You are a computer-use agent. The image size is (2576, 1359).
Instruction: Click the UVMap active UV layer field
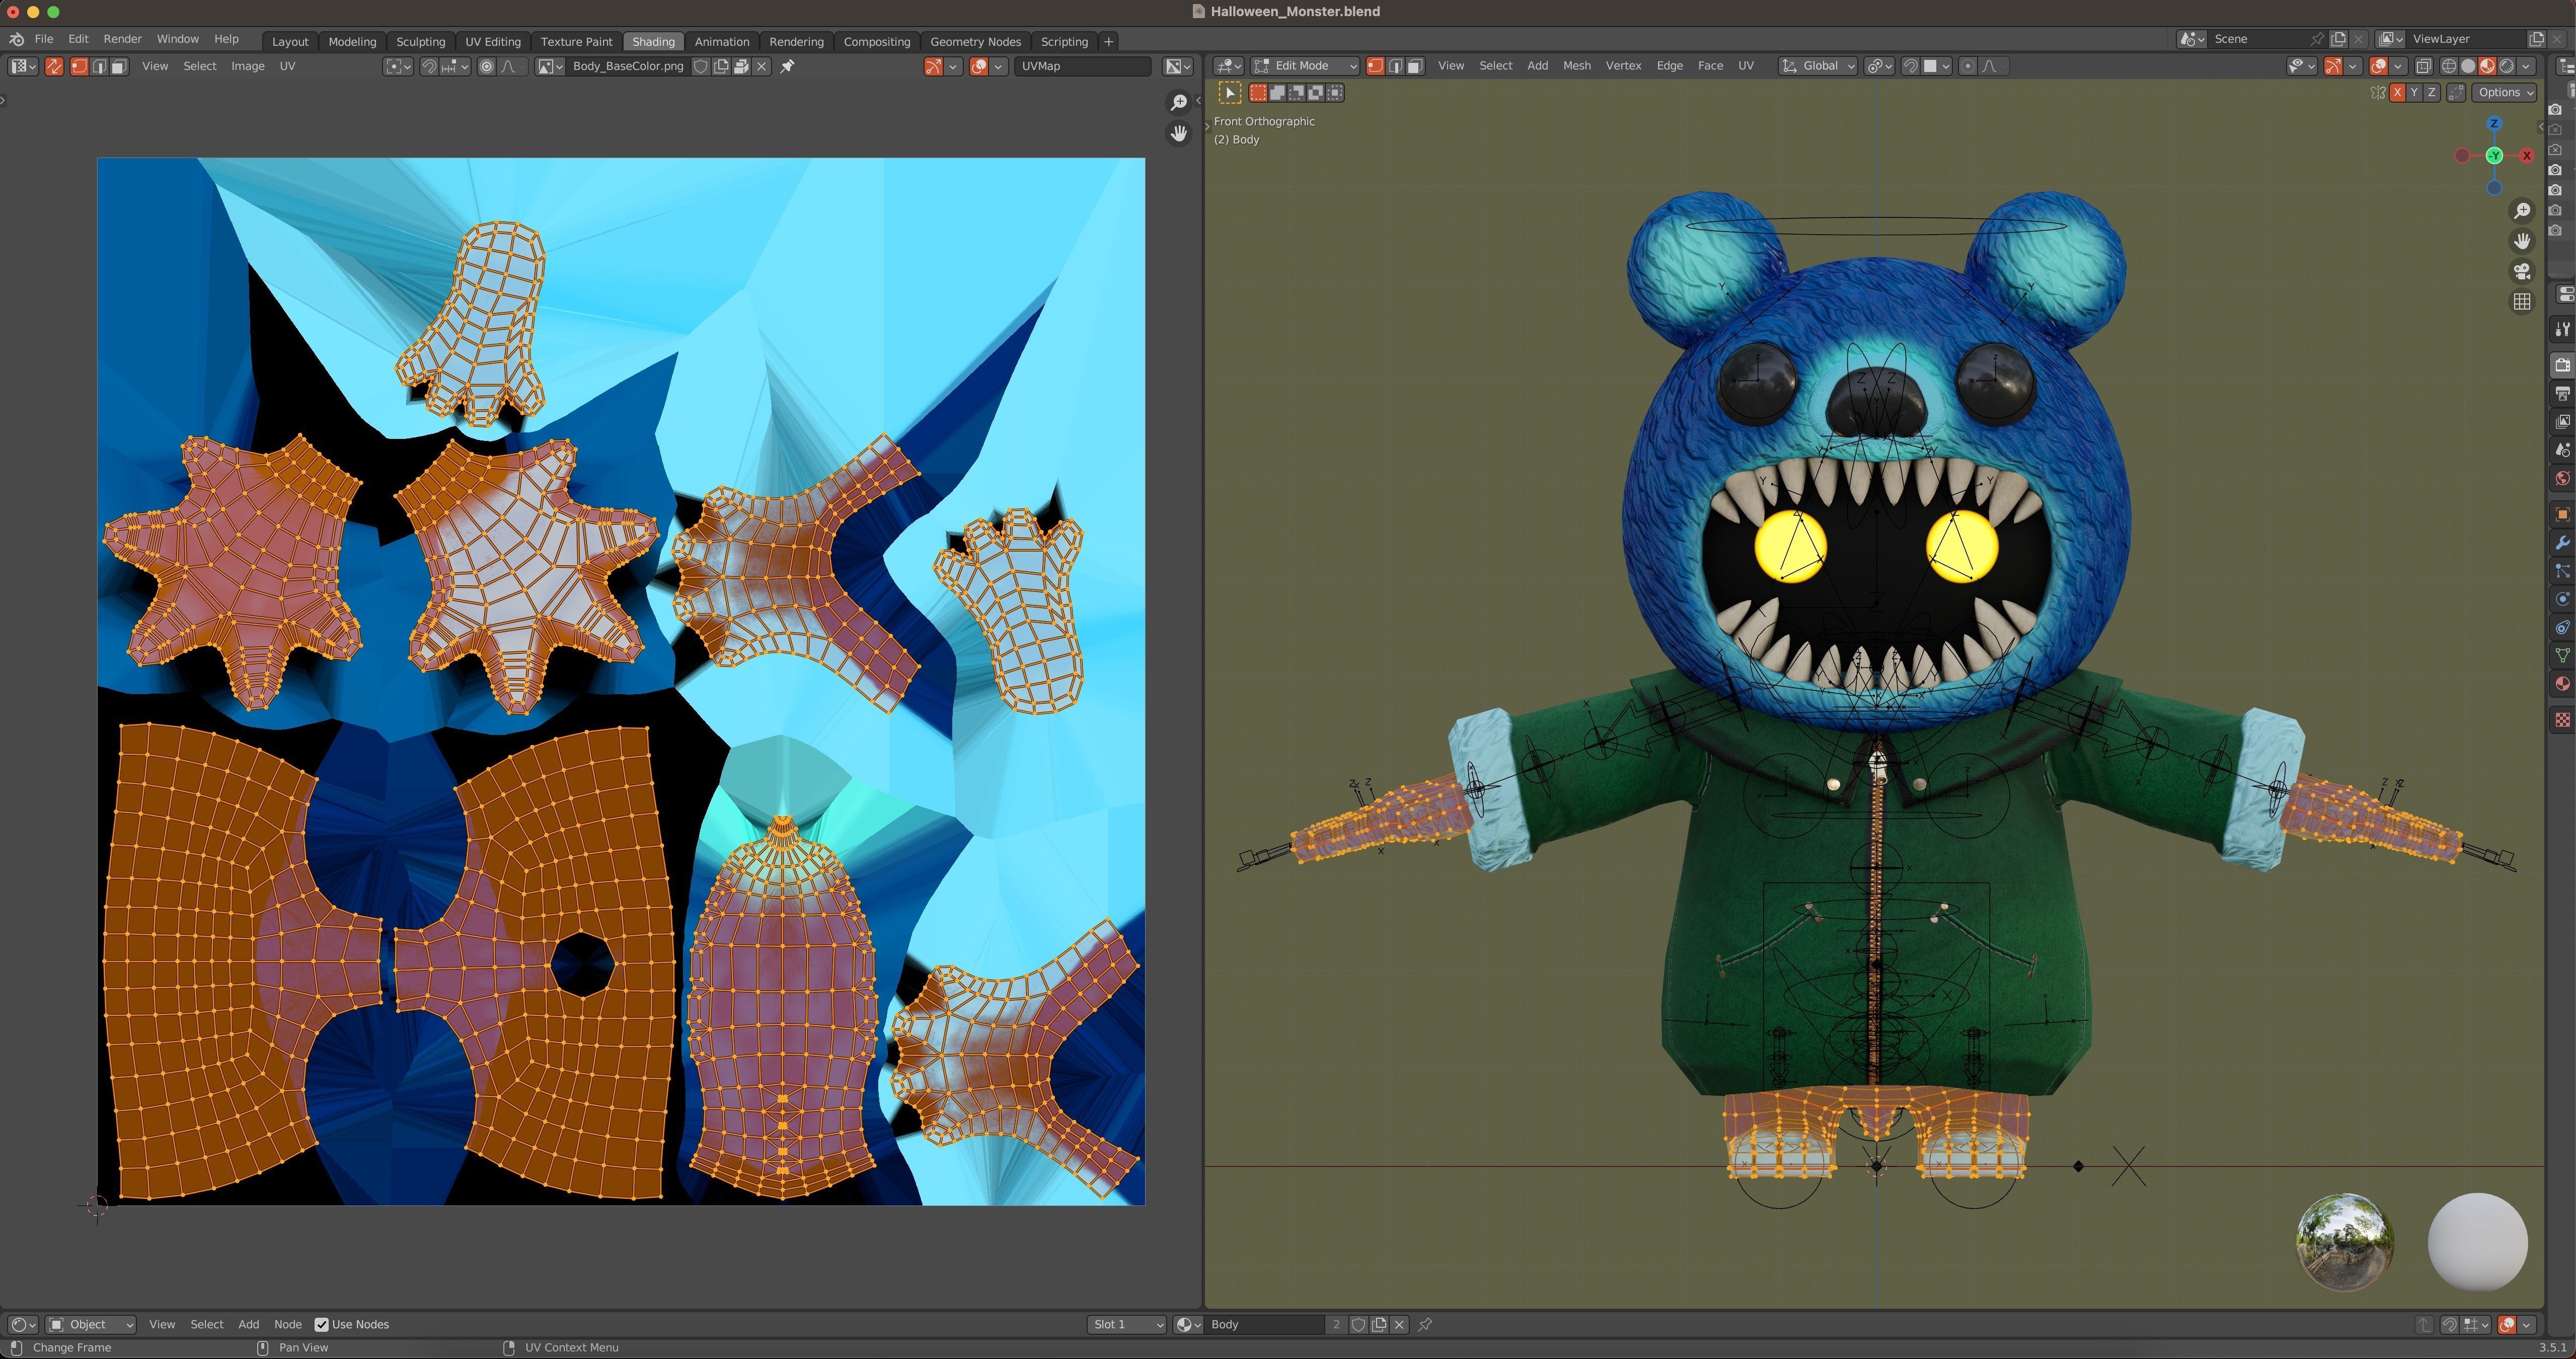(1082, 66)
